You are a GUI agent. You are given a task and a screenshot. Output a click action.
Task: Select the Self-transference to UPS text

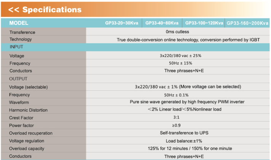(184, 133)
